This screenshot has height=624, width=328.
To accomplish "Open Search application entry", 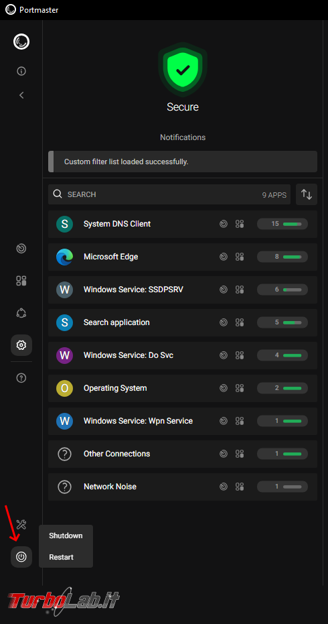I will click(183, 322).
